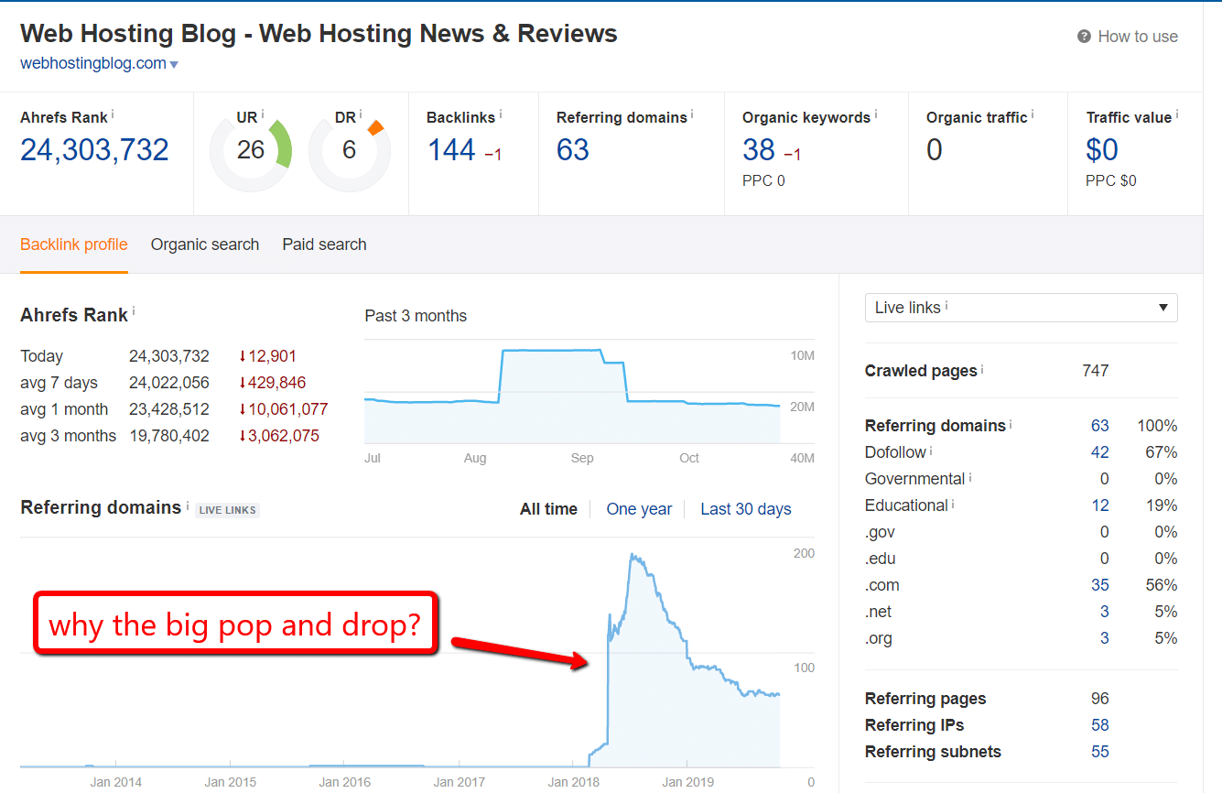Viewport: 1222px width, 793px height.
Task: Click the DR 6 gauge
Action: coord(349,151)
